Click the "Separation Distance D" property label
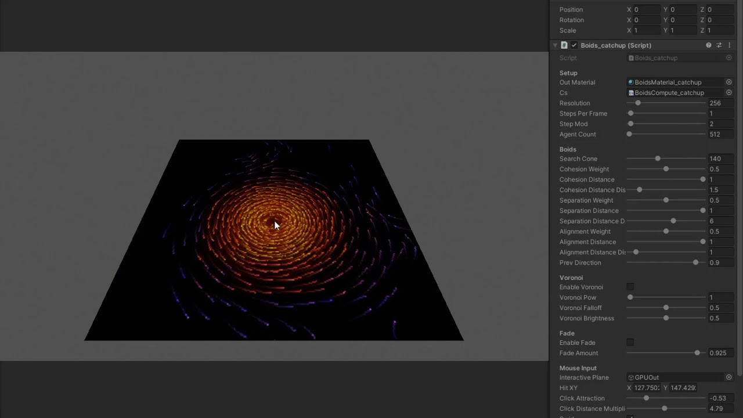The height and width of the screenshot is (418, 743). pyautogui.click(x=592, y=222)
